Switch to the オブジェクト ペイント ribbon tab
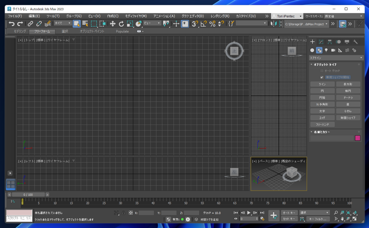Viewport: 369px width, 228px height. point(92,31)
